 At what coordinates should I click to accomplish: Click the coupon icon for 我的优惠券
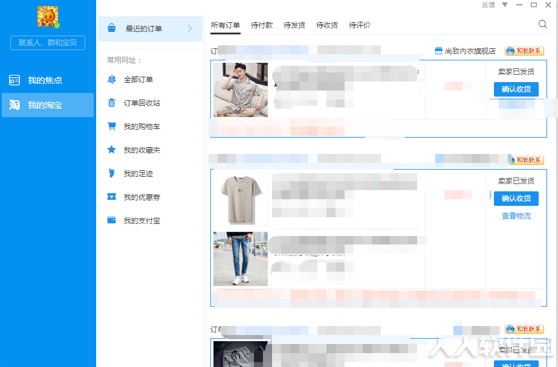[x=111, y=197]
